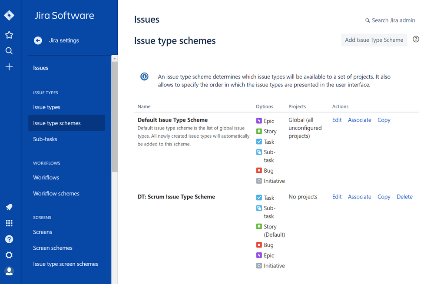The width and height of the screenshot is (434, 284).
Task: Click the Task icon in the DT Scrum scheme
Action: (x=259, y=198)
